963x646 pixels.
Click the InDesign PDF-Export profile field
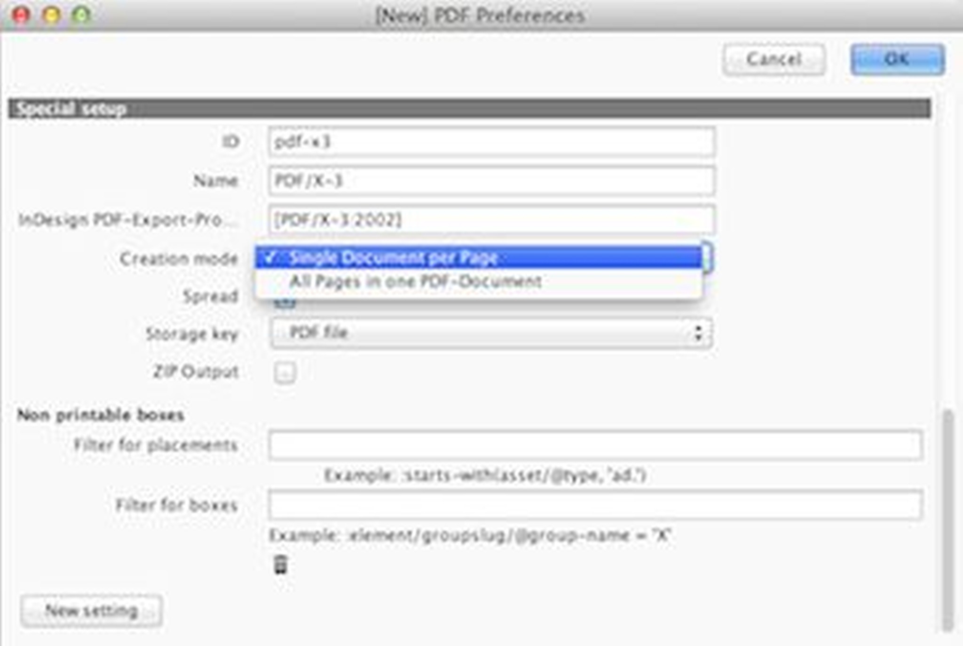[491, 220]
